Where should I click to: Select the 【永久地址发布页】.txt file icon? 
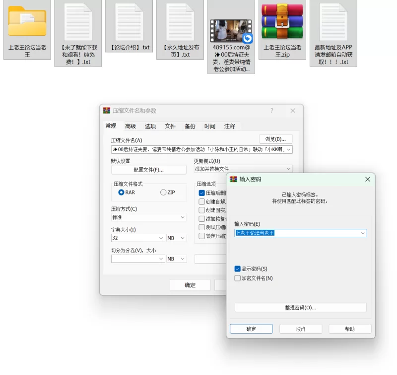[180, 22]
